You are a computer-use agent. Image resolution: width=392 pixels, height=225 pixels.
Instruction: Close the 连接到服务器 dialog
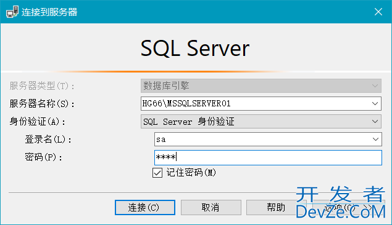[378, 12]
